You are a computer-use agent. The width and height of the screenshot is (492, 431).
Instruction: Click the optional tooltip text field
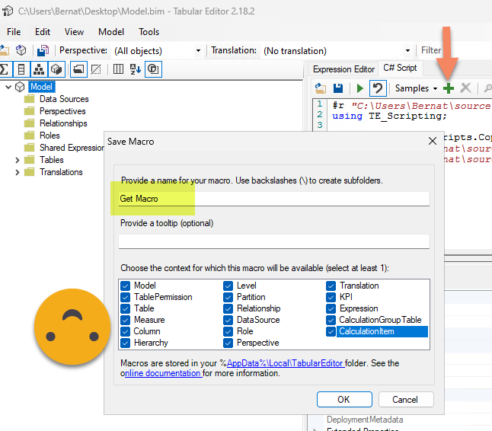coord(274,241)
